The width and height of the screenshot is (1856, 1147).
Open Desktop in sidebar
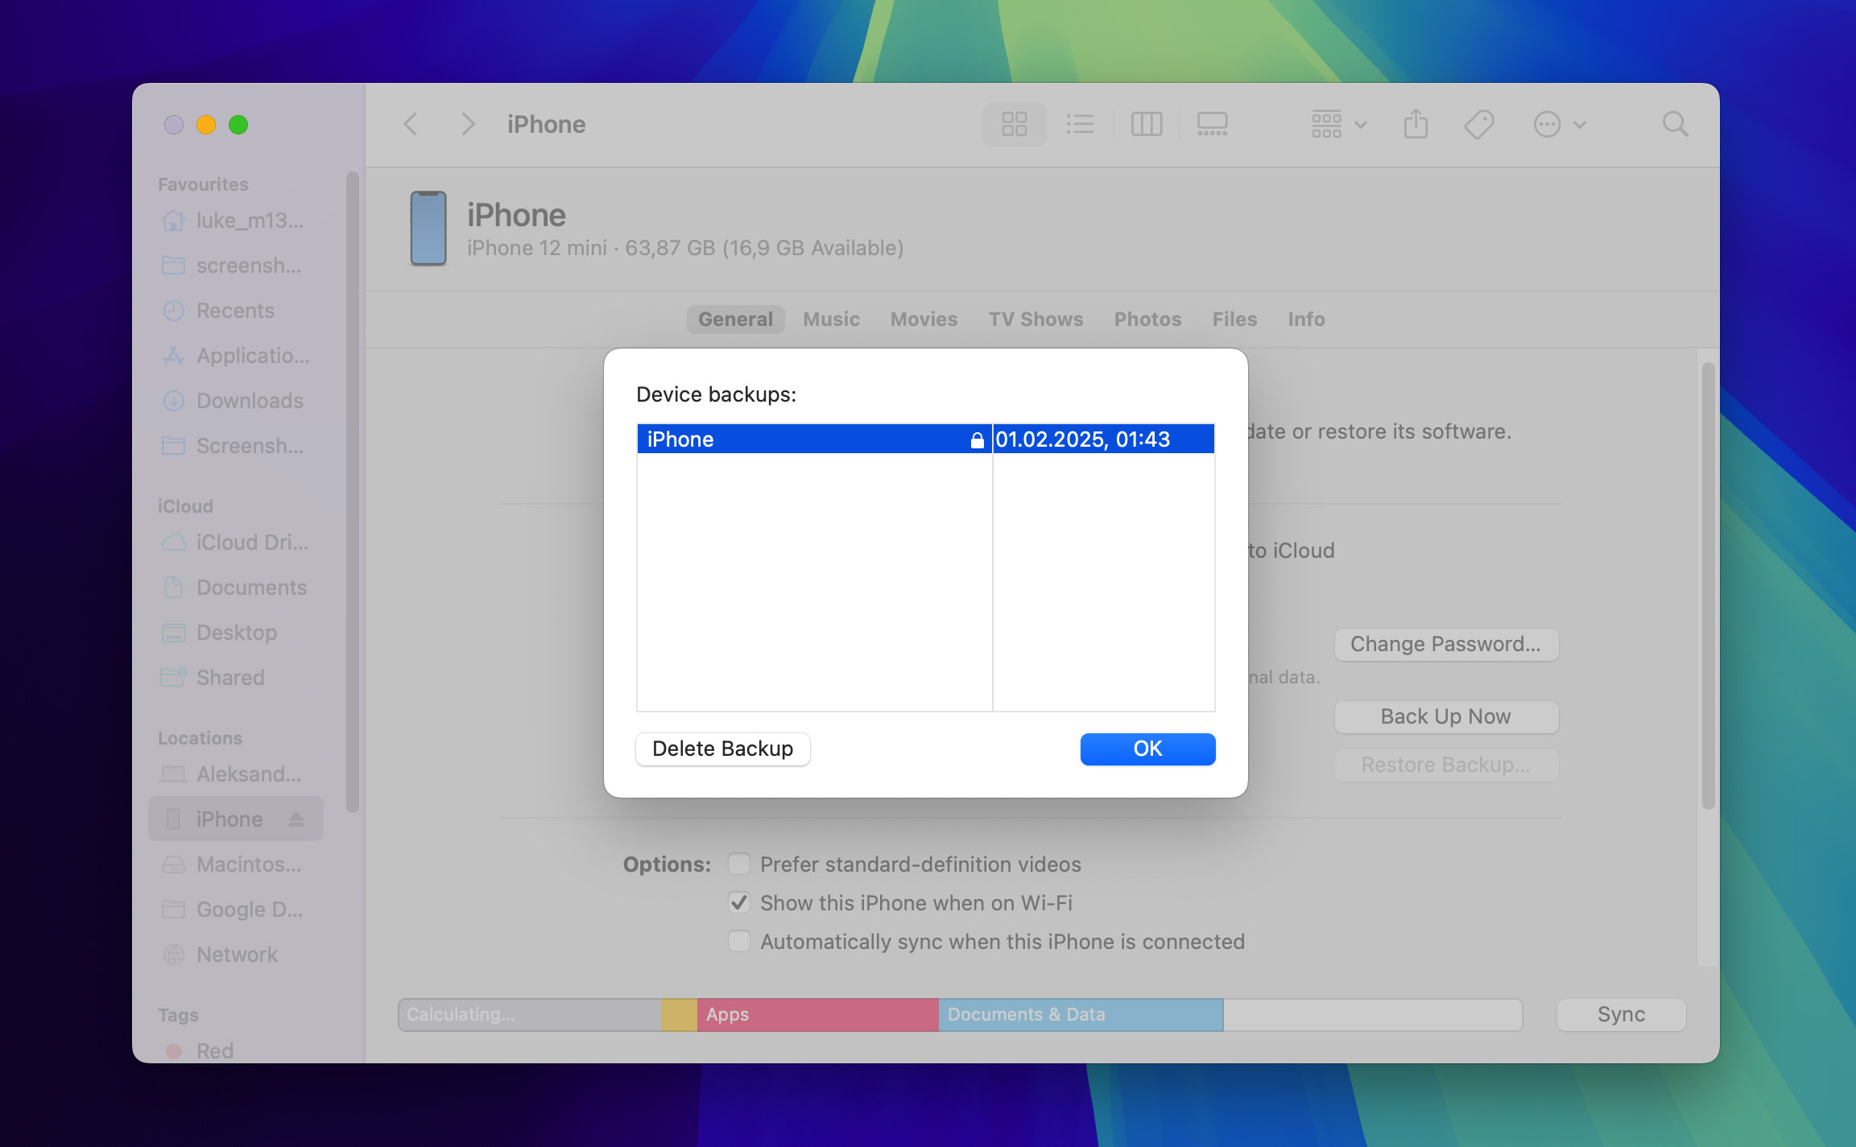point(234,633)
